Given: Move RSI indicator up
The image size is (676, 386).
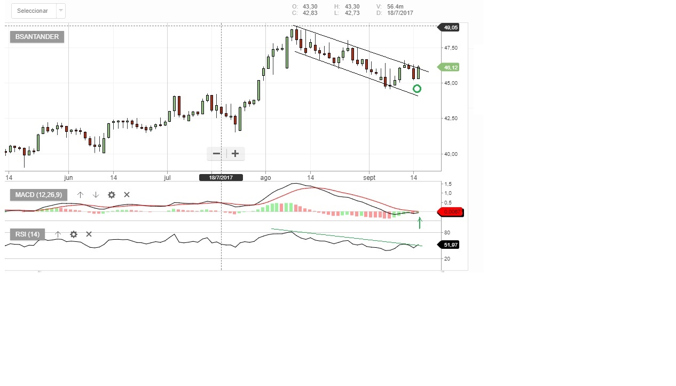Looking at the screenshot, I should click(58, 234).
